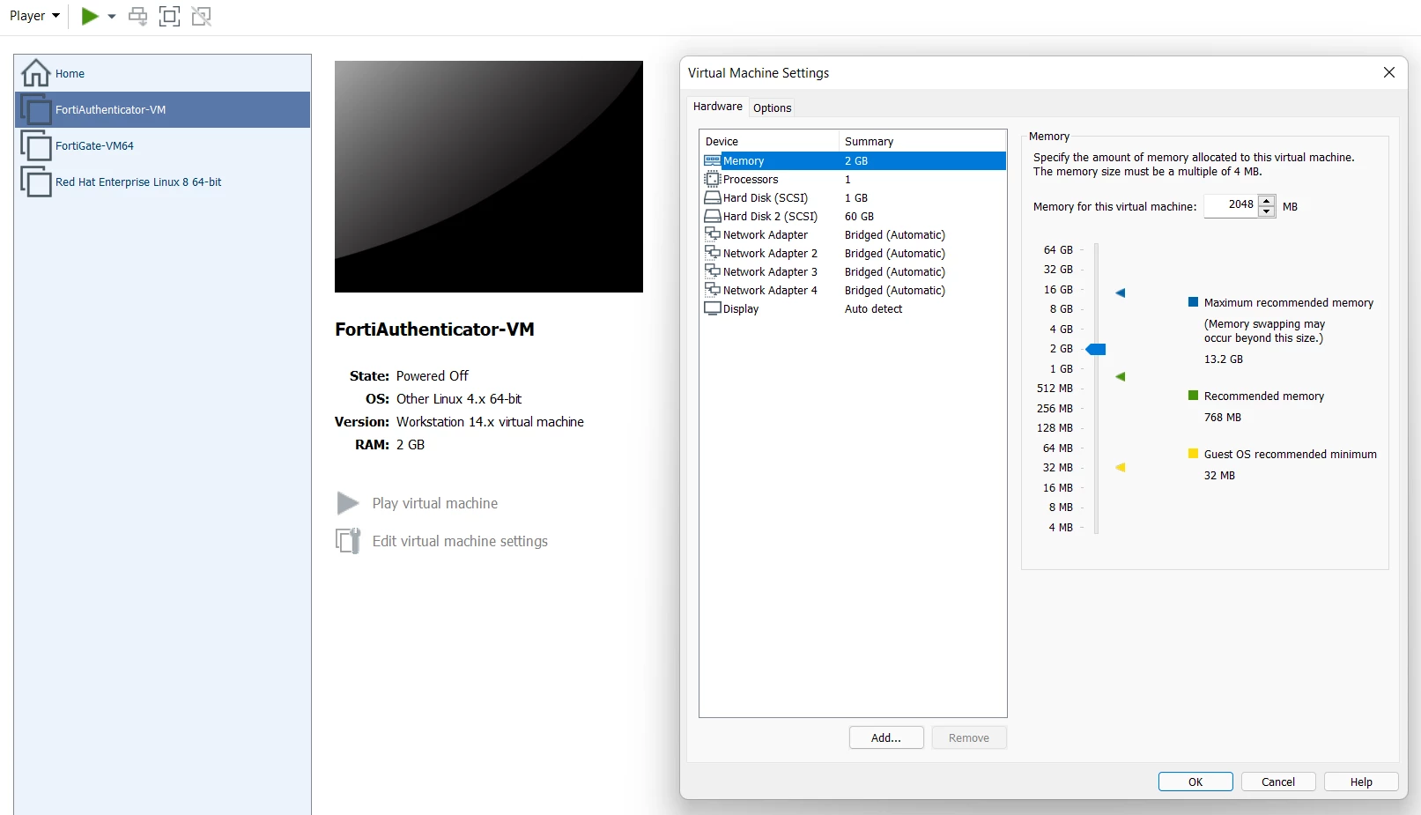Click Play virtual machine link

click(x=435, y=503)
